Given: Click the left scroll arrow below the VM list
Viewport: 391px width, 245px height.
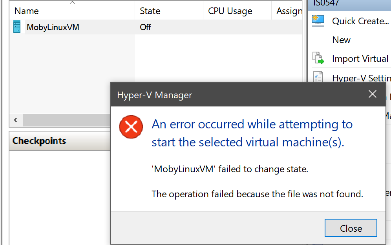Looking at the screenshot, I should click(15, 120).
